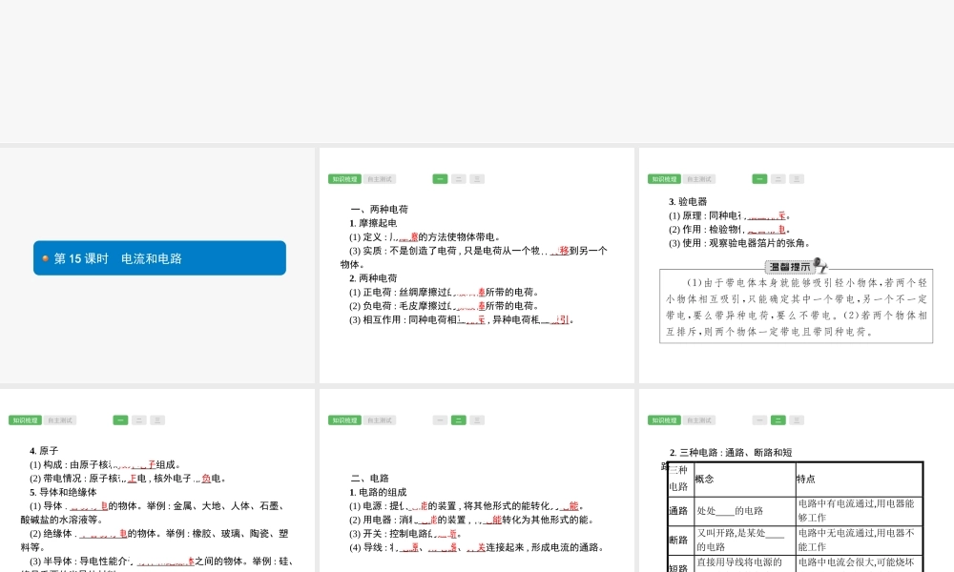This screenshot has height=572, width=954.
Task: Select 三 section button on the 两种电荷 slide
Action: point(476,179)
